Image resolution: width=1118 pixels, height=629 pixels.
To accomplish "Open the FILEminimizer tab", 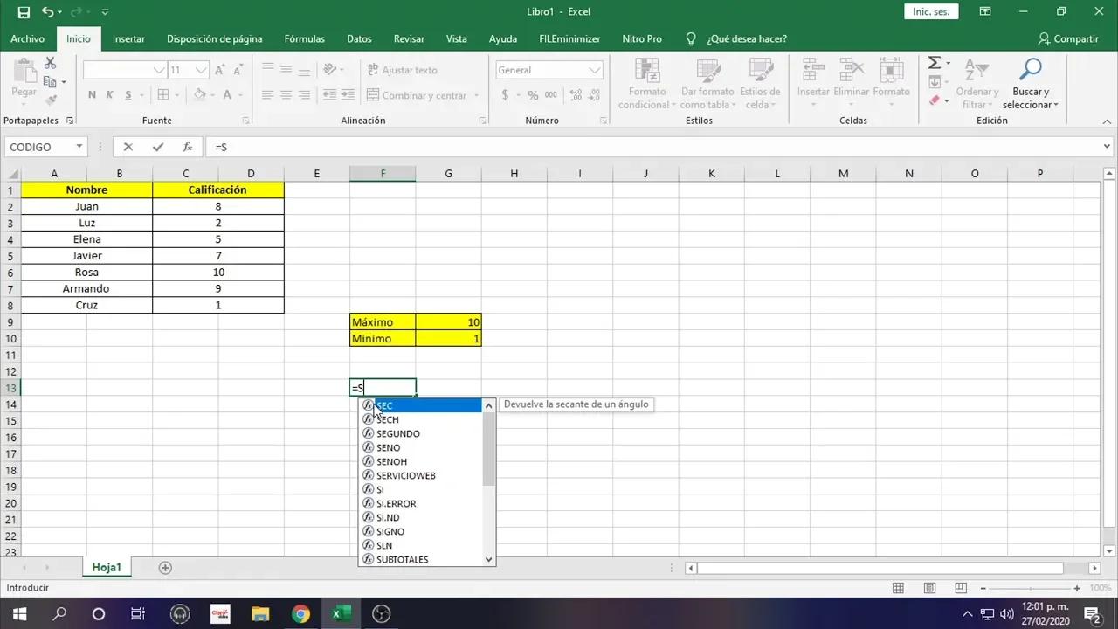I will [x=569, y=38].
